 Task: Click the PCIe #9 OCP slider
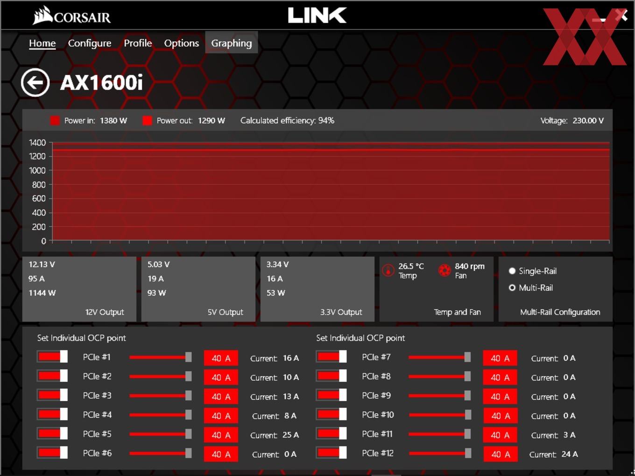pos(440,396)
